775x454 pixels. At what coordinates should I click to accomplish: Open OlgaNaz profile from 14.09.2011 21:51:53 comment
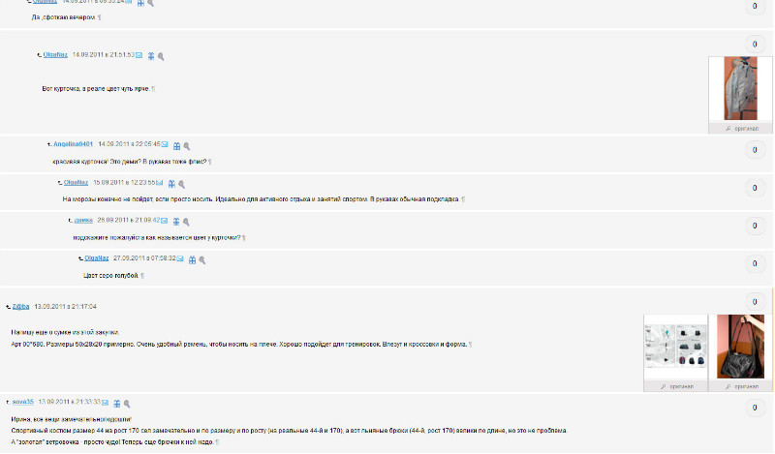point(55,55)
